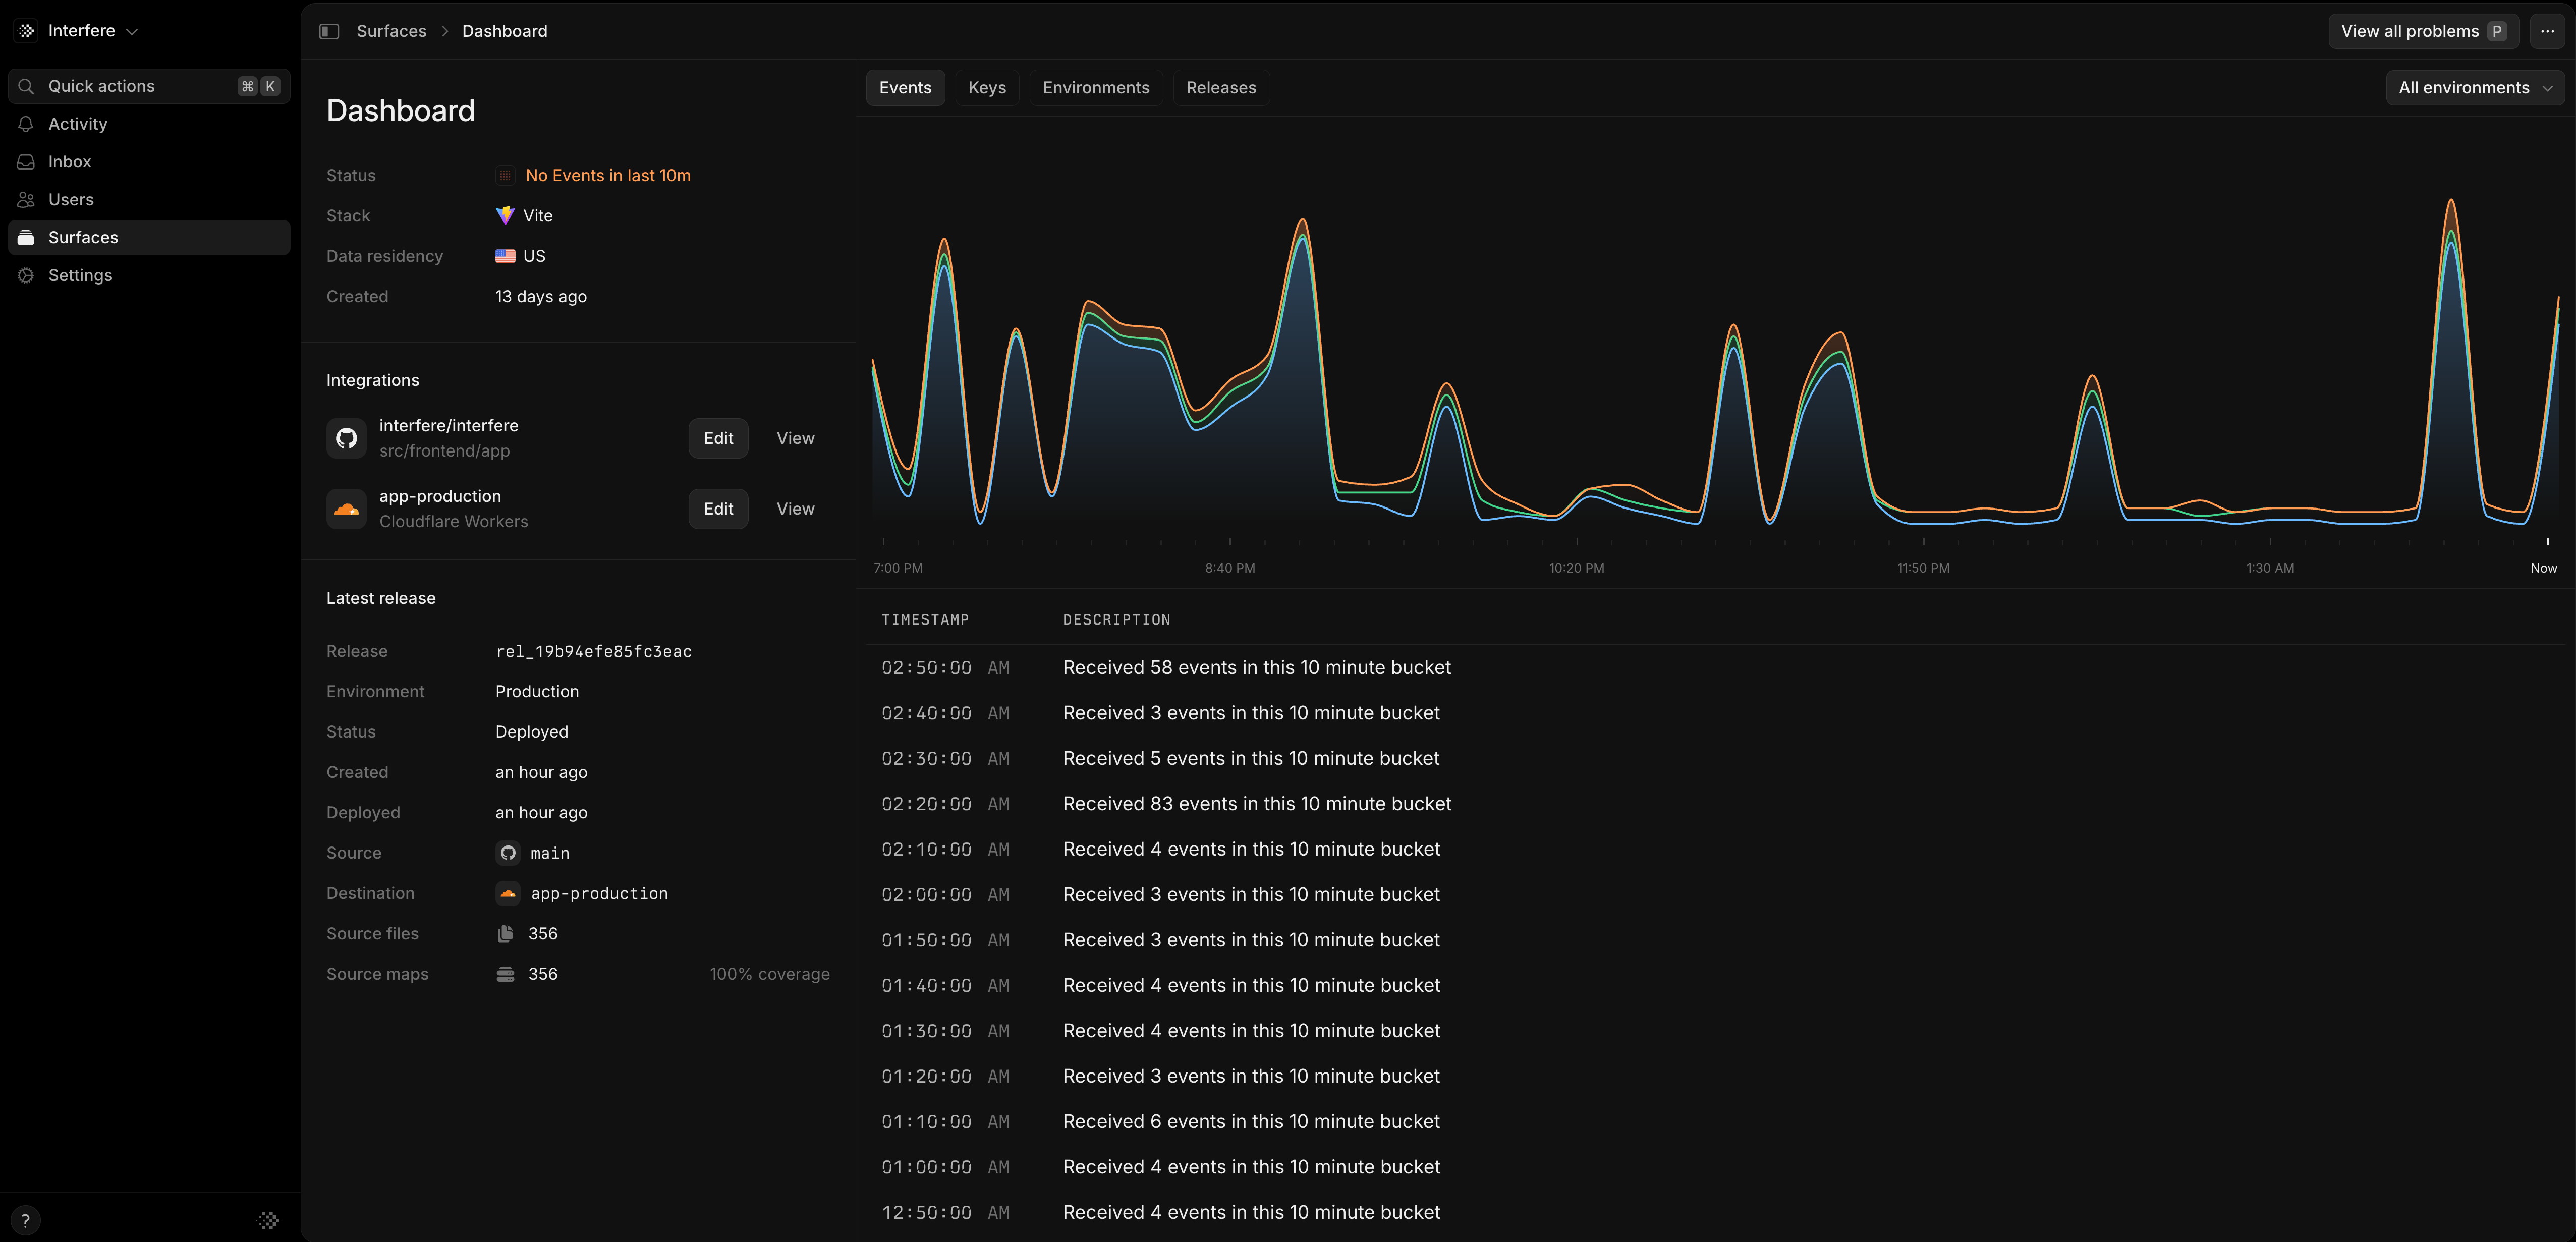The height and width of the screenshot is (1242, 2576).
Task: Open the more options ellipsis menu
Action: point(2547,31)
